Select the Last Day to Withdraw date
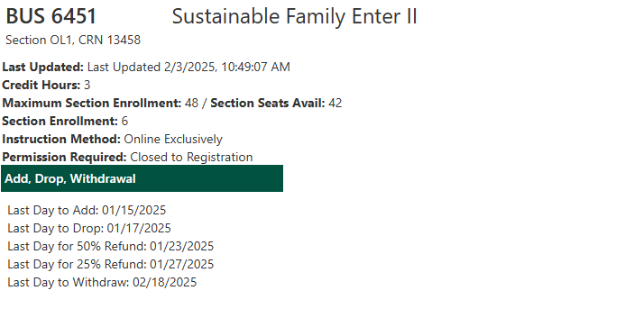This screenshot has width=634, height=336. pyautogui.click(x=164, y=282)
